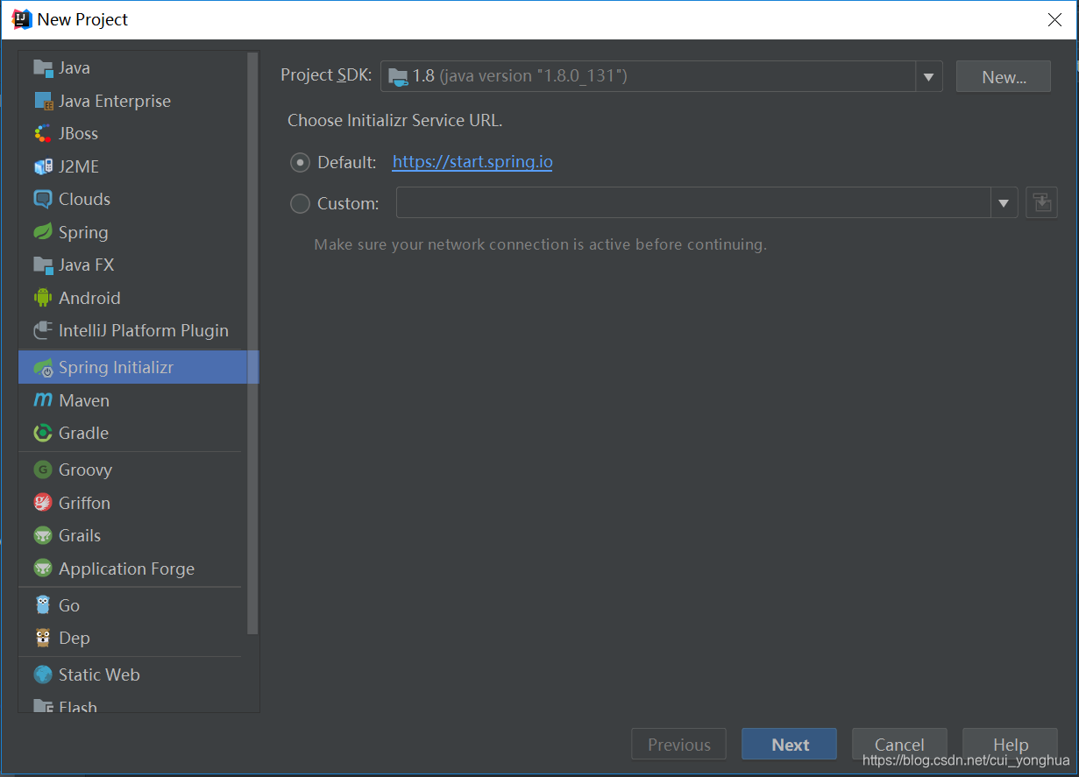Select the Static Web entry
This screenshot has width=1079, height=777.
tap(132, 675)
